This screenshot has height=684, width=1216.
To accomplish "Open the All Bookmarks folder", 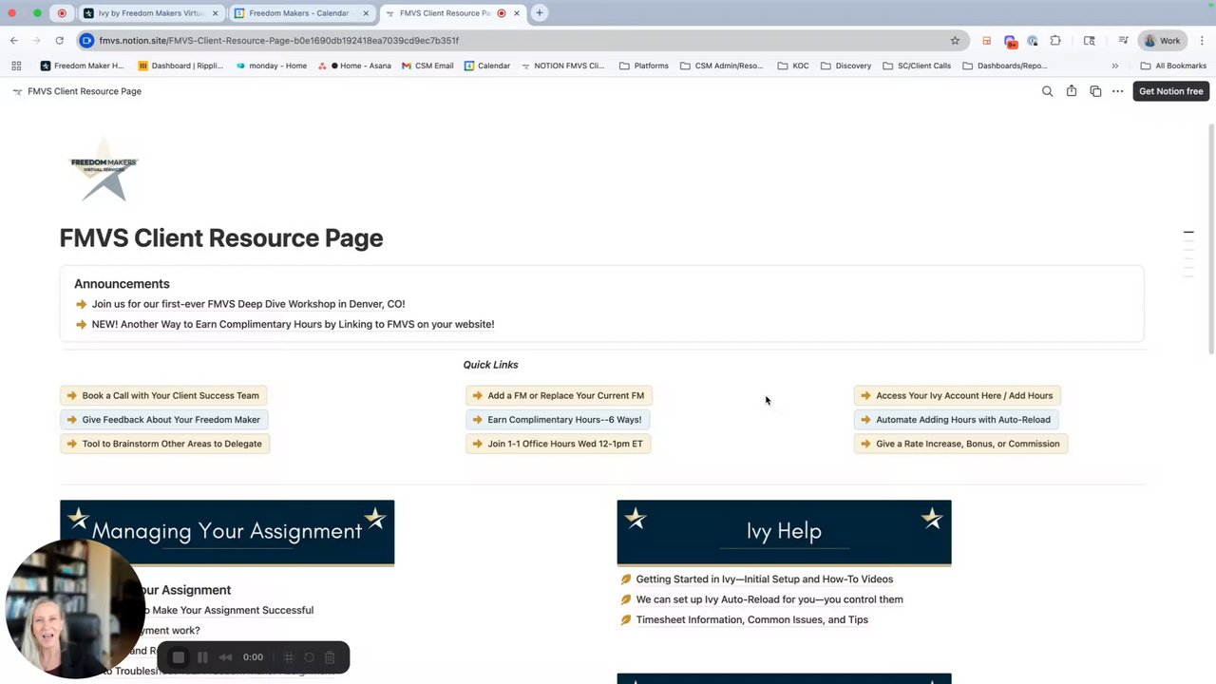I will (x=1173, y=66).
